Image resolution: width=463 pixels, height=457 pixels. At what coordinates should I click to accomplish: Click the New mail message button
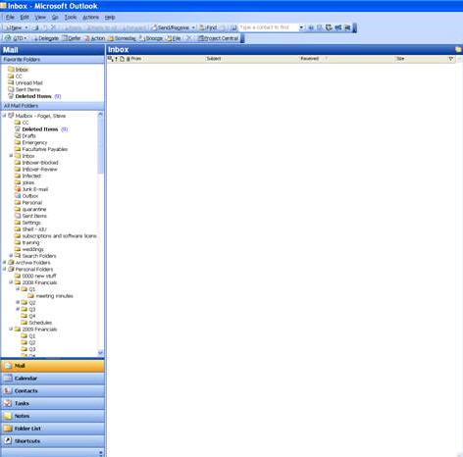pyautogui.click(x=14, y=27)
